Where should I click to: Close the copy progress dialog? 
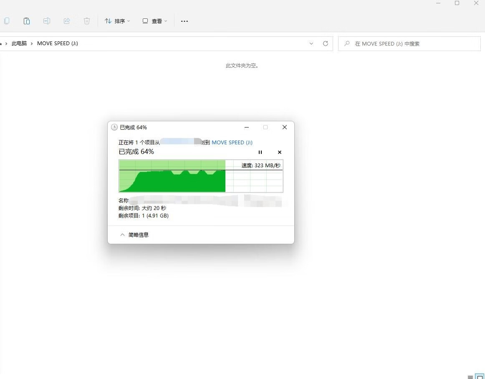pyautogui.click(x=285, y=127)
